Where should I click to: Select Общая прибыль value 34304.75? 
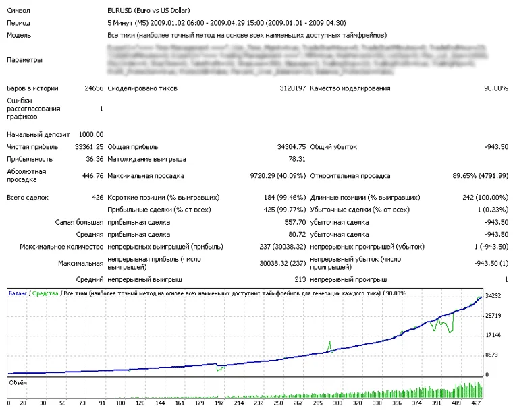[292, 147]
